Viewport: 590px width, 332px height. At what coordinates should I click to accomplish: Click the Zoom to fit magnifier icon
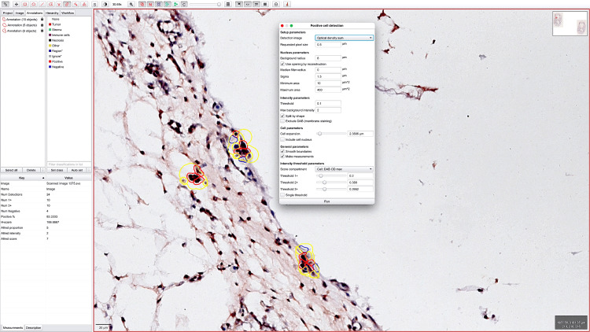(131, 4)
